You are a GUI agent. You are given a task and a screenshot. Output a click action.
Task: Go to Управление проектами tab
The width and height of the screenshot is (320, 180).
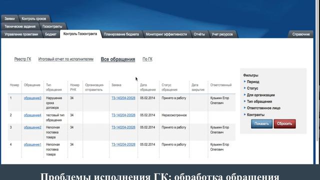[x=21, y=34]
